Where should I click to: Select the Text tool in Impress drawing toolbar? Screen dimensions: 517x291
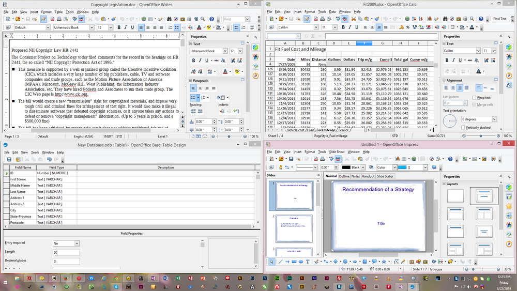308,262
